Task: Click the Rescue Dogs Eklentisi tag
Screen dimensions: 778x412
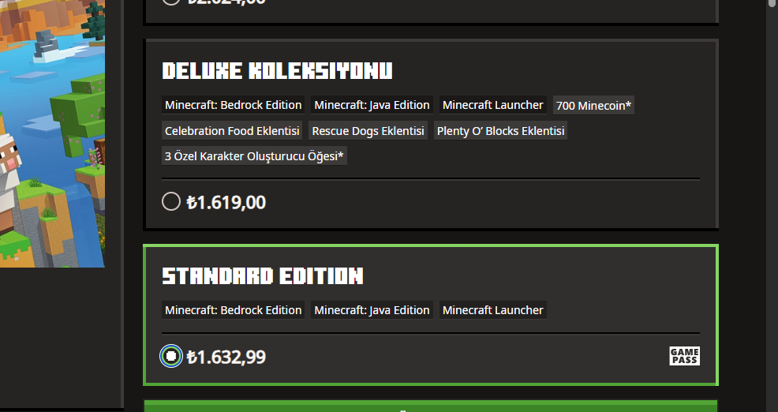Action: [x=368, y=131]
